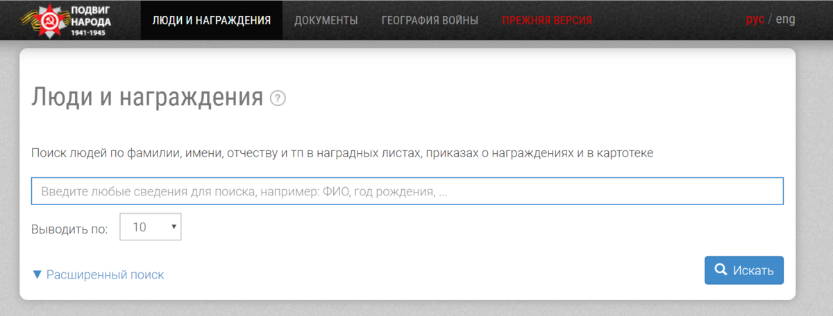833x316 pixels.
Task: Expand Расширенный поиск options
Action: [98, 274]
